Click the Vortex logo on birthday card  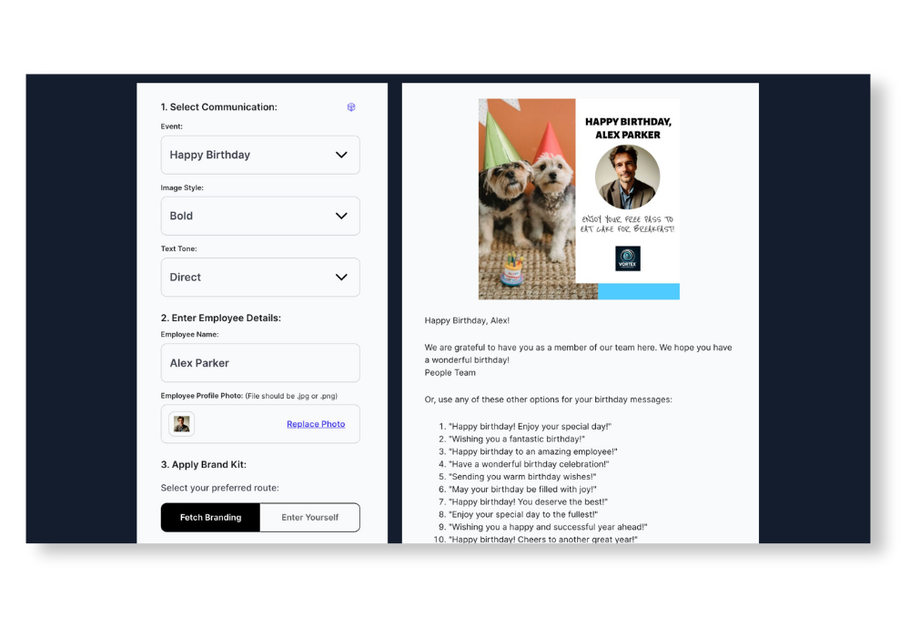(627, 258)
